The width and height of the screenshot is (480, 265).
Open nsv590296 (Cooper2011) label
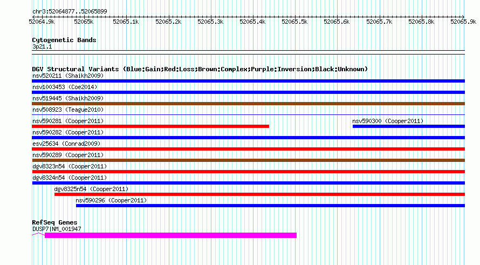pyautogui.click(x=111, y=200)
